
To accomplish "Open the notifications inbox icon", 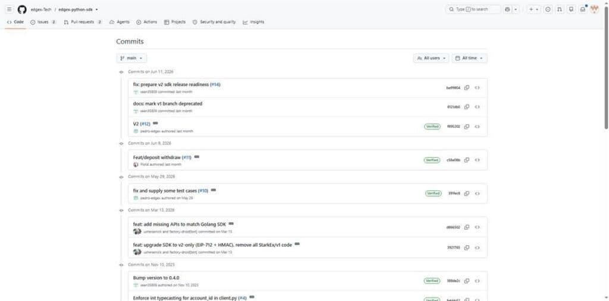I will coord(583,9).
